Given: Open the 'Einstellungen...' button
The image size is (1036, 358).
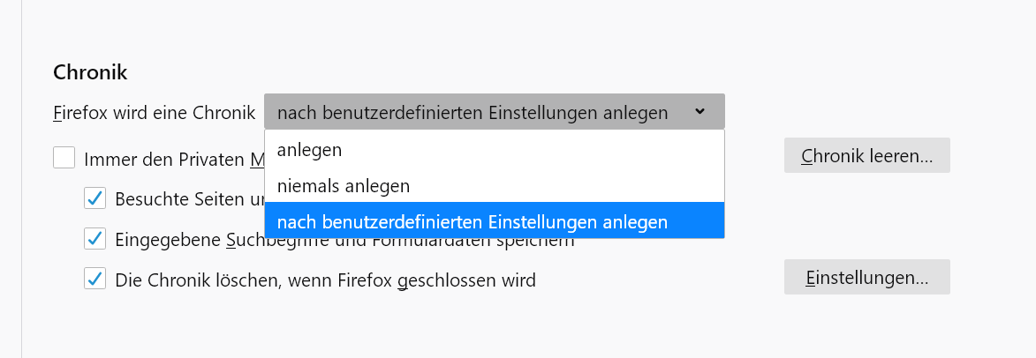Looking at the screenshot, I should coord(866,278).
